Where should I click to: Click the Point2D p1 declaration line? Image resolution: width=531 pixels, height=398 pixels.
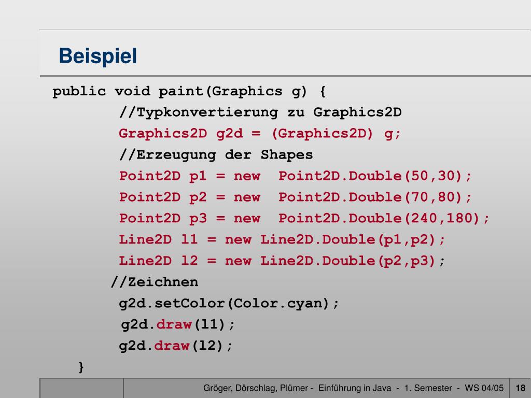pyautogui.click(x=295, y=176)
